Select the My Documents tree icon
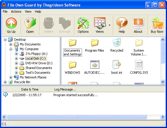 tap(16, 44)
